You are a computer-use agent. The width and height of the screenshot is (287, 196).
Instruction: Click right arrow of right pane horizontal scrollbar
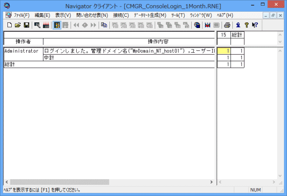click(274, 182)
